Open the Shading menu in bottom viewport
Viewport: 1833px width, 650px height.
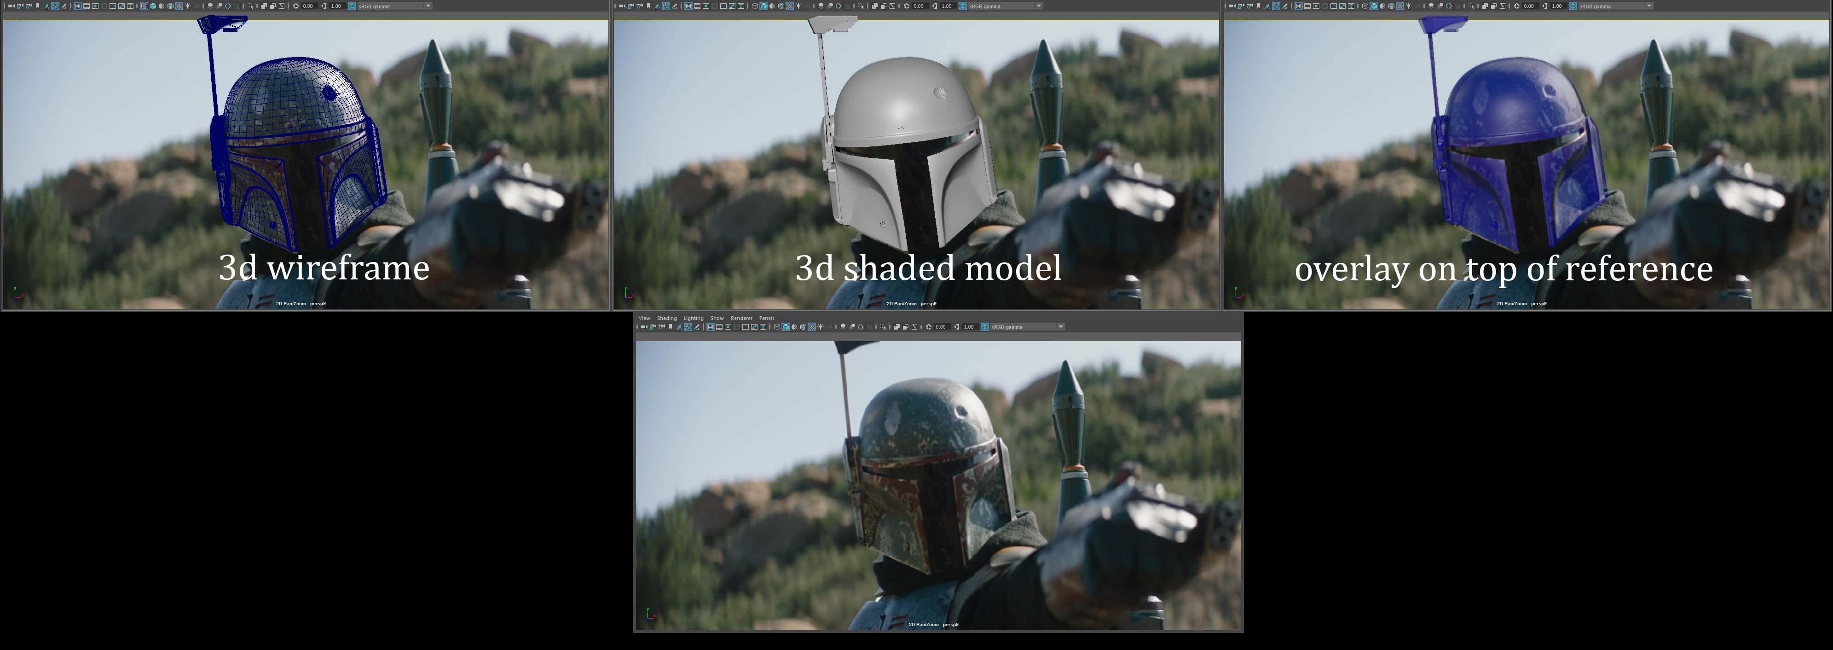coord(667,318)
